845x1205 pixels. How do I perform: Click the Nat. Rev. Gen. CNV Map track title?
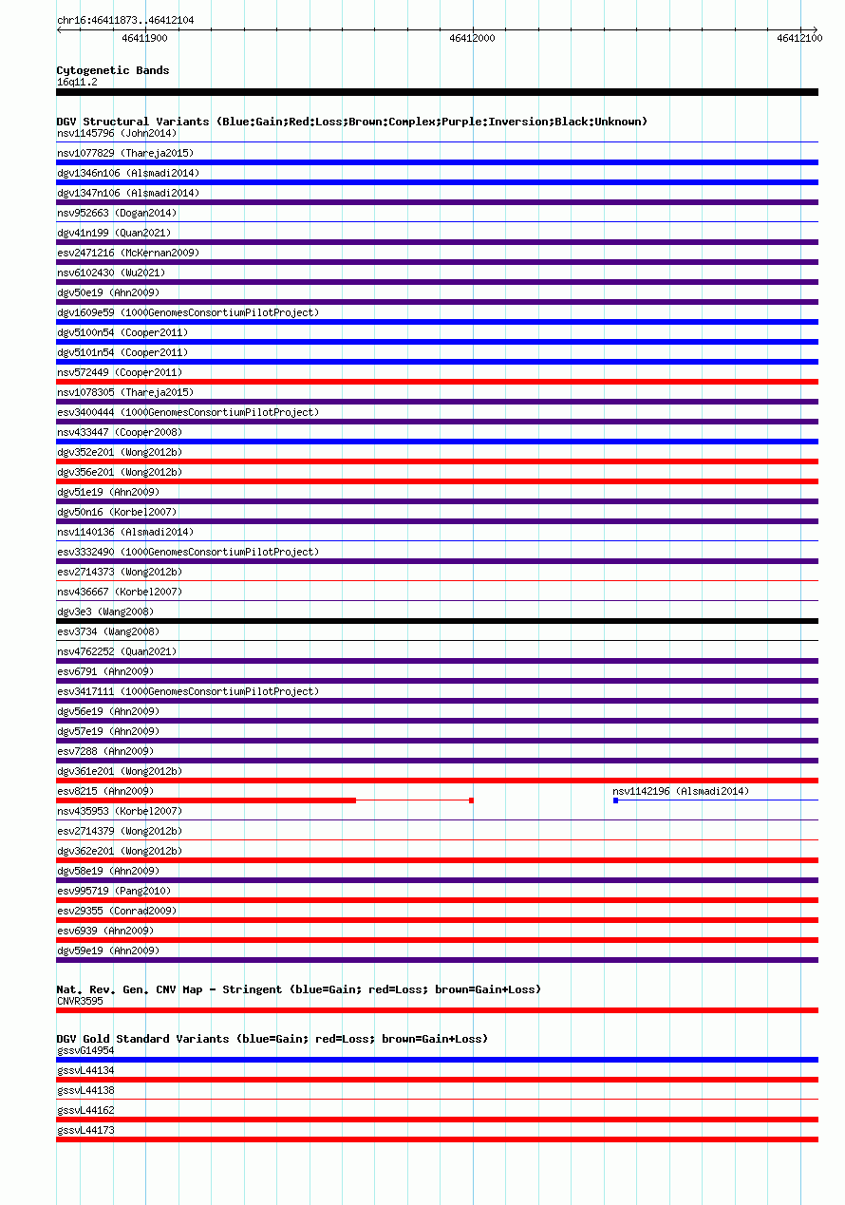coord(299,989)
